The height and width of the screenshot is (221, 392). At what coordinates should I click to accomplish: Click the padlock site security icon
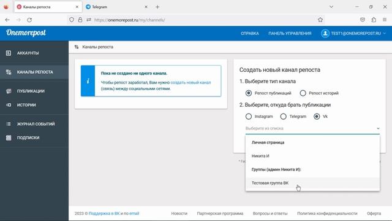(80, 20)
